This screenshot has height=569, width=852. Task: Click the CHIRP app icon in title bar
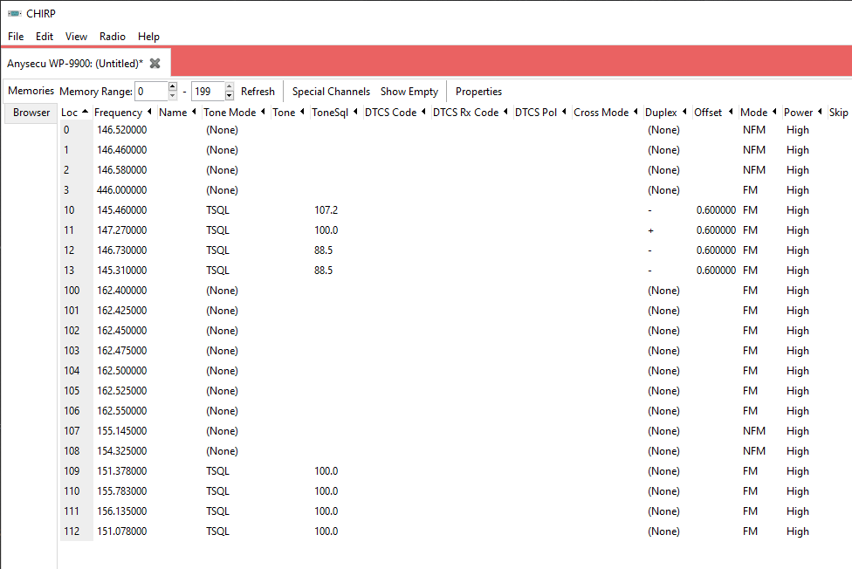point(15,14)
